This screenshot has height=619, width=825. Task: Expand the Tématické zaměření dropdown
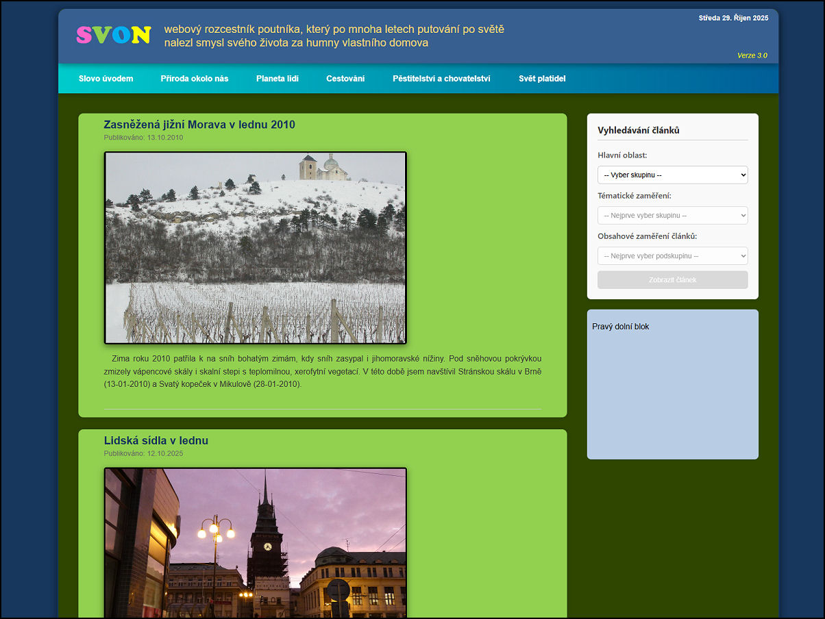(x=672, y=216)
